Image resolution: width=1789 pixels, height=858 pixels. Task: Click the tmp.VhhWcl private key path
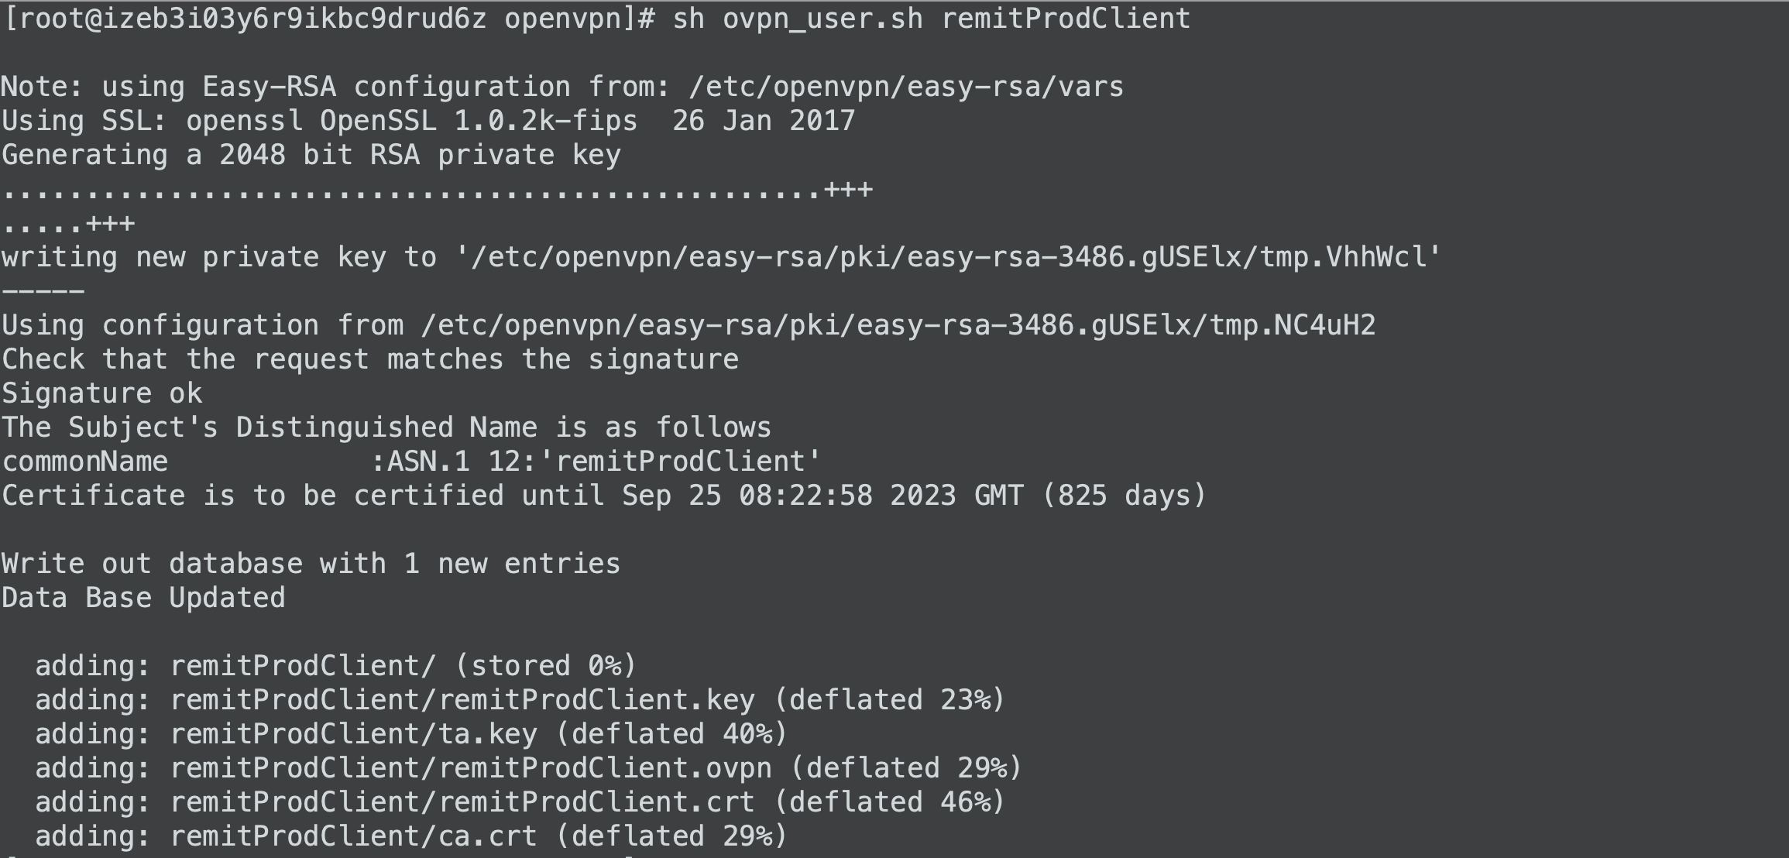point(949,257)
